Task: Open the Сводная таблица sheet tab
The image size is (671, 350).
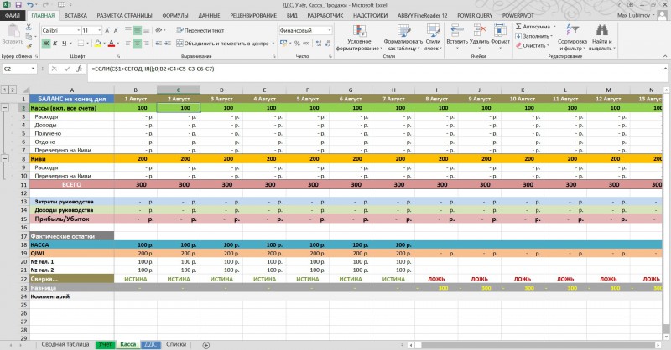Action: click(65, 344)
